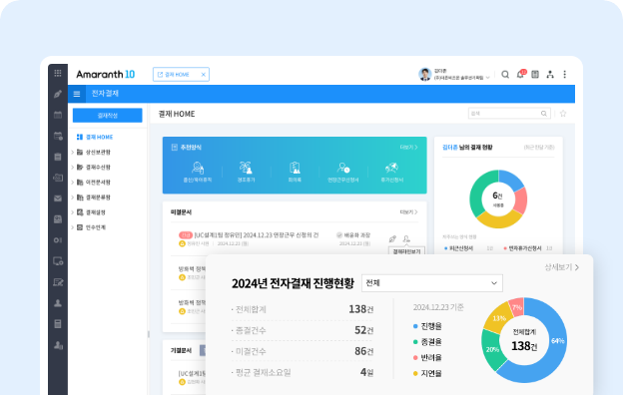Open the 전체 dropdown selector
The width and height of the screenshot is (623, 395).
pyautogui.click(x=432, y=283)
